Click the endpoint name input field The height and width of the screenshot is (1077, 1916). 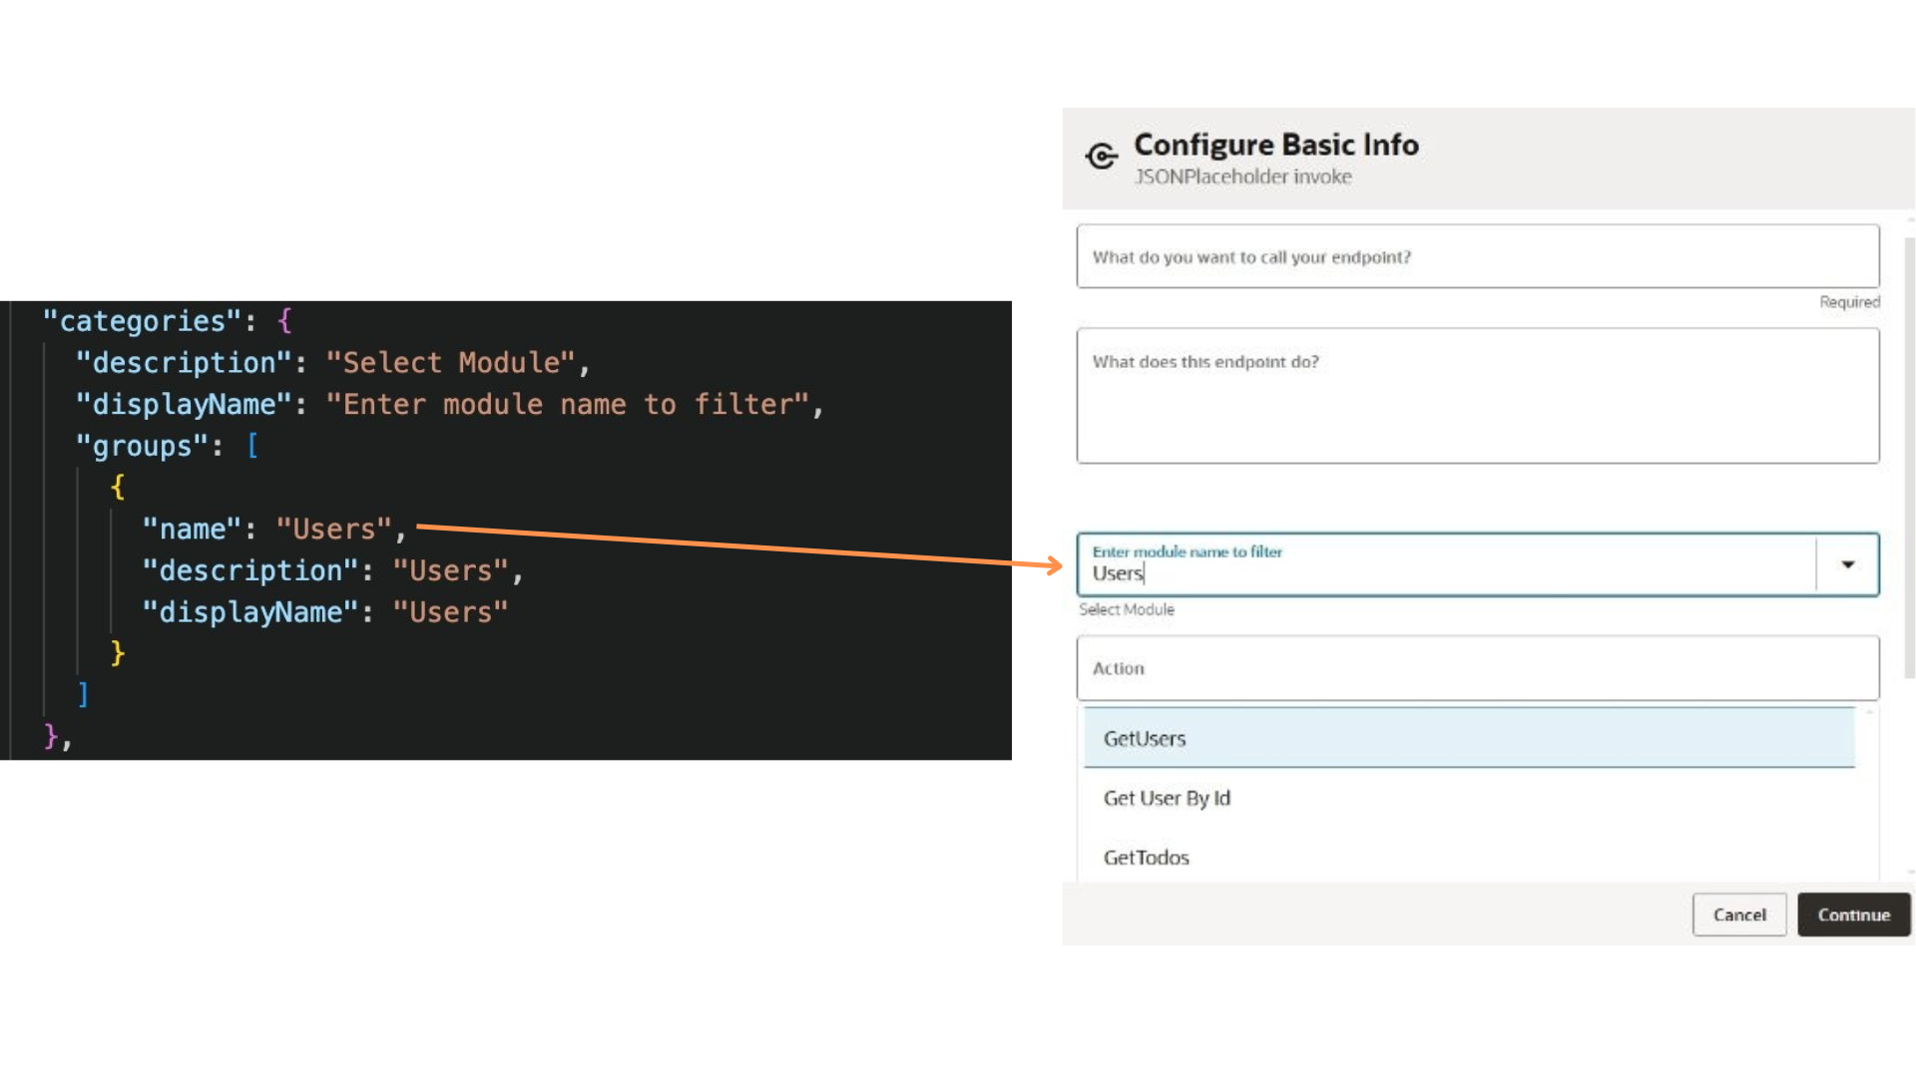pos(1477,257)
